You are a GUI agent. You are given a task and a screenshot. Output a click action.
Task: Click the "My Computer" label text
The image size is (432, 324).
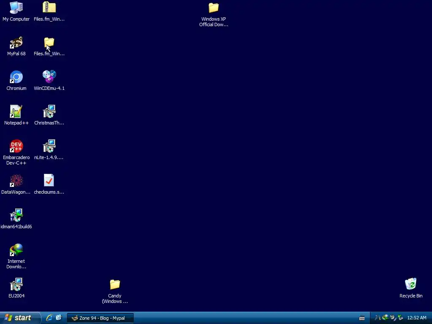pyautogui.click(x=16, y=19)
